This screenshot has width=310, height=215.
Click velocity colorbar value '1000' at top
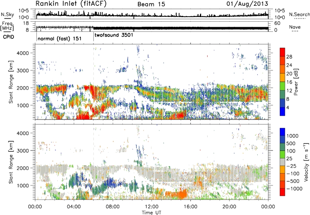pyautogui.click(x=293, y=136)
